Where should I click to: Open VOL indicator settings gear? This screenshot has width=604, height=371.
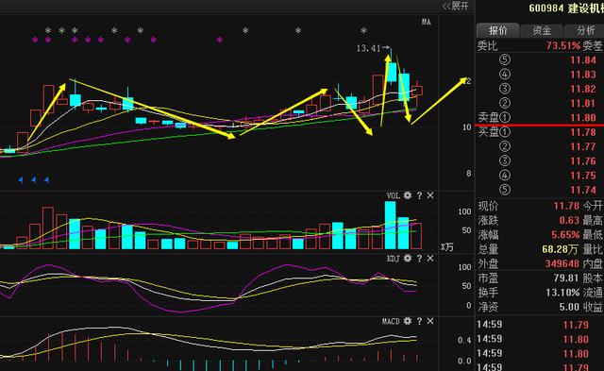coord(408,195)
